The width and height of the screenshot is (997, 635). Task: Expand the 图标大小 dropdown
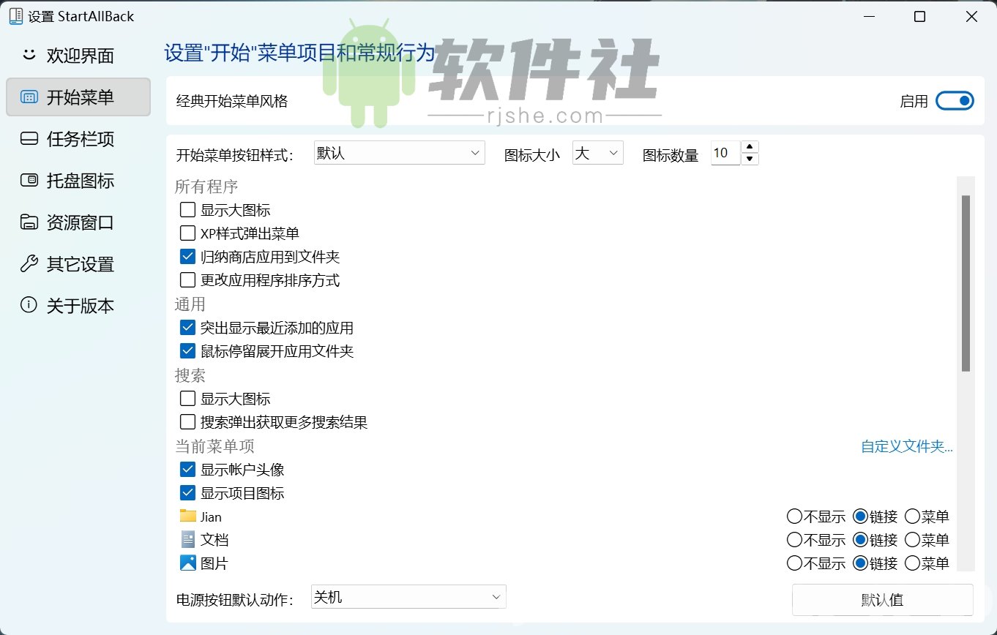click(x=597, y=153)
